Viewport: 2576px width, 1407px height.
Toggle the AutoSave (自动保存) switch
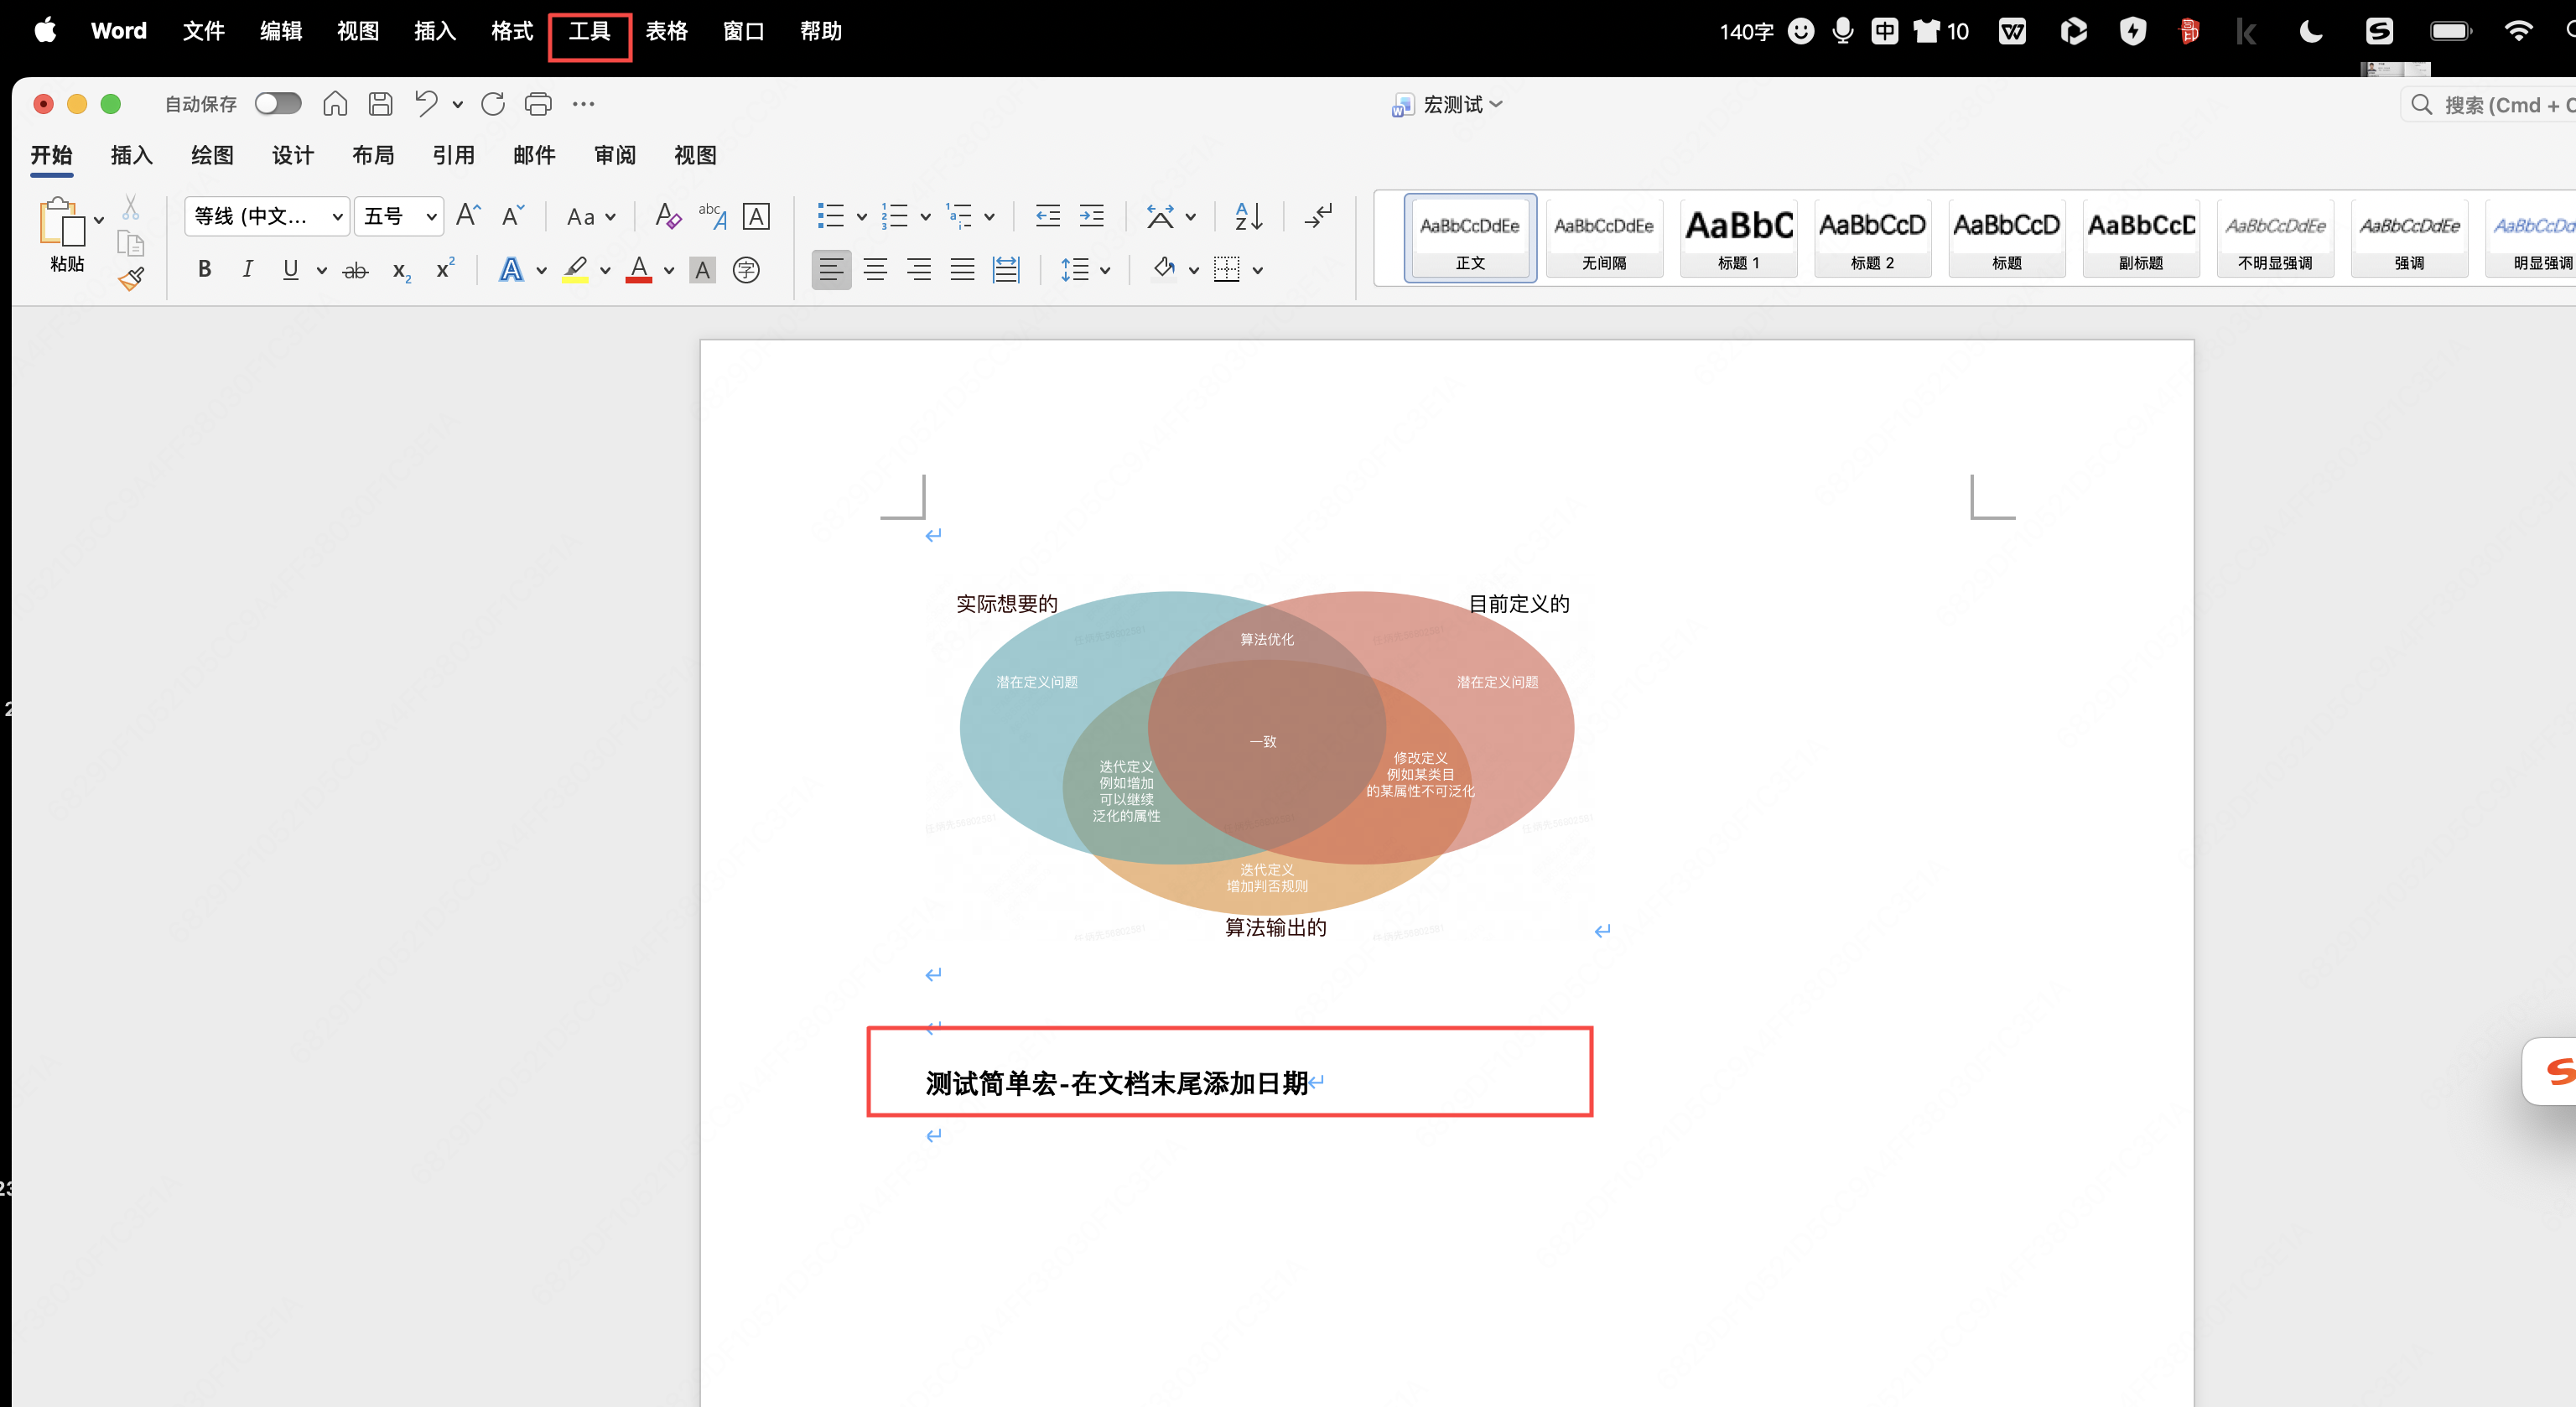click(277, 104)
